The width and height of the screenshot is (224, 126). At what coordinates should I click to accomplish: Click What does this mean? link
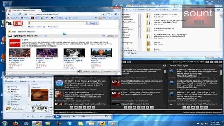[x=212, y=112]
